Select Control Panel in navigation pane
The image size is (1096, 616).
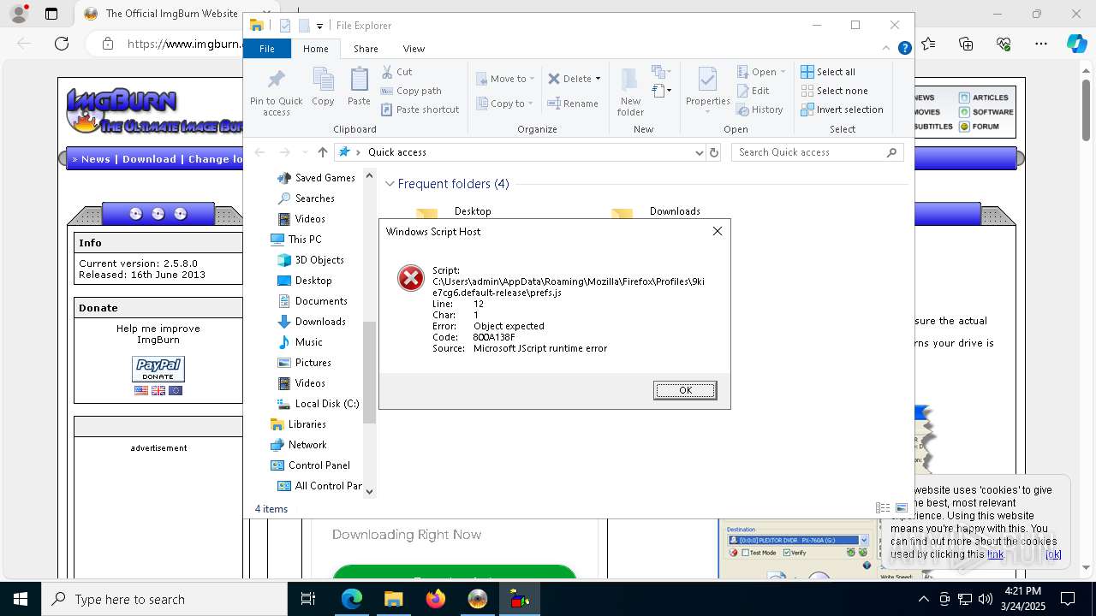tap(310, 465)
